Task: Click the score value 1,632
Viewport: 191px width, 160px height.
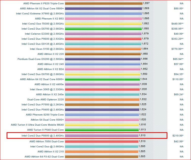Action: [143, 99]
